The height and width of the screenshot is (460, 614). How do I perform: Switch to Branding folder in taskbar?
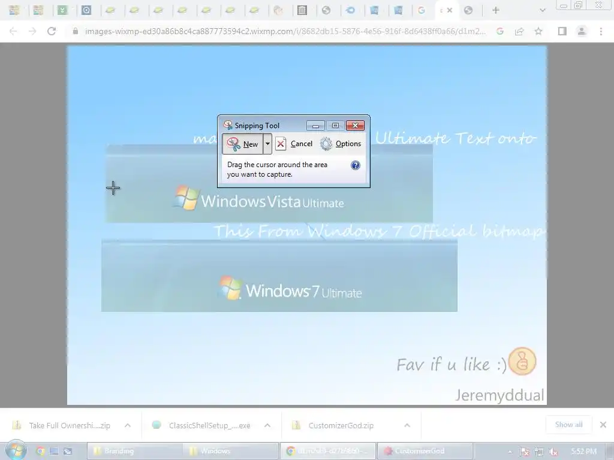[x=134, y=452]
